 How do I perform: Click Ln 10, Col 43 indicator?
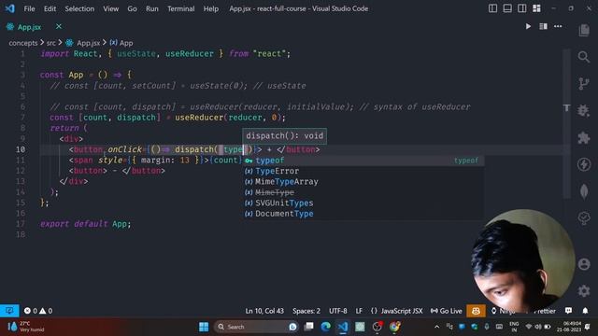pyautogui.click(x=264, y=311)
